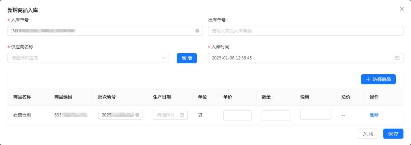Click the 保存 button
This screenshot has width=411, height=145.
click(393, 134)
